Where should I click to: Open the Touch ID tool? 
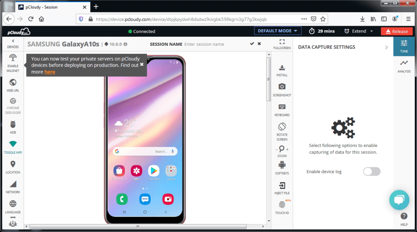click(x=282, y=208)
